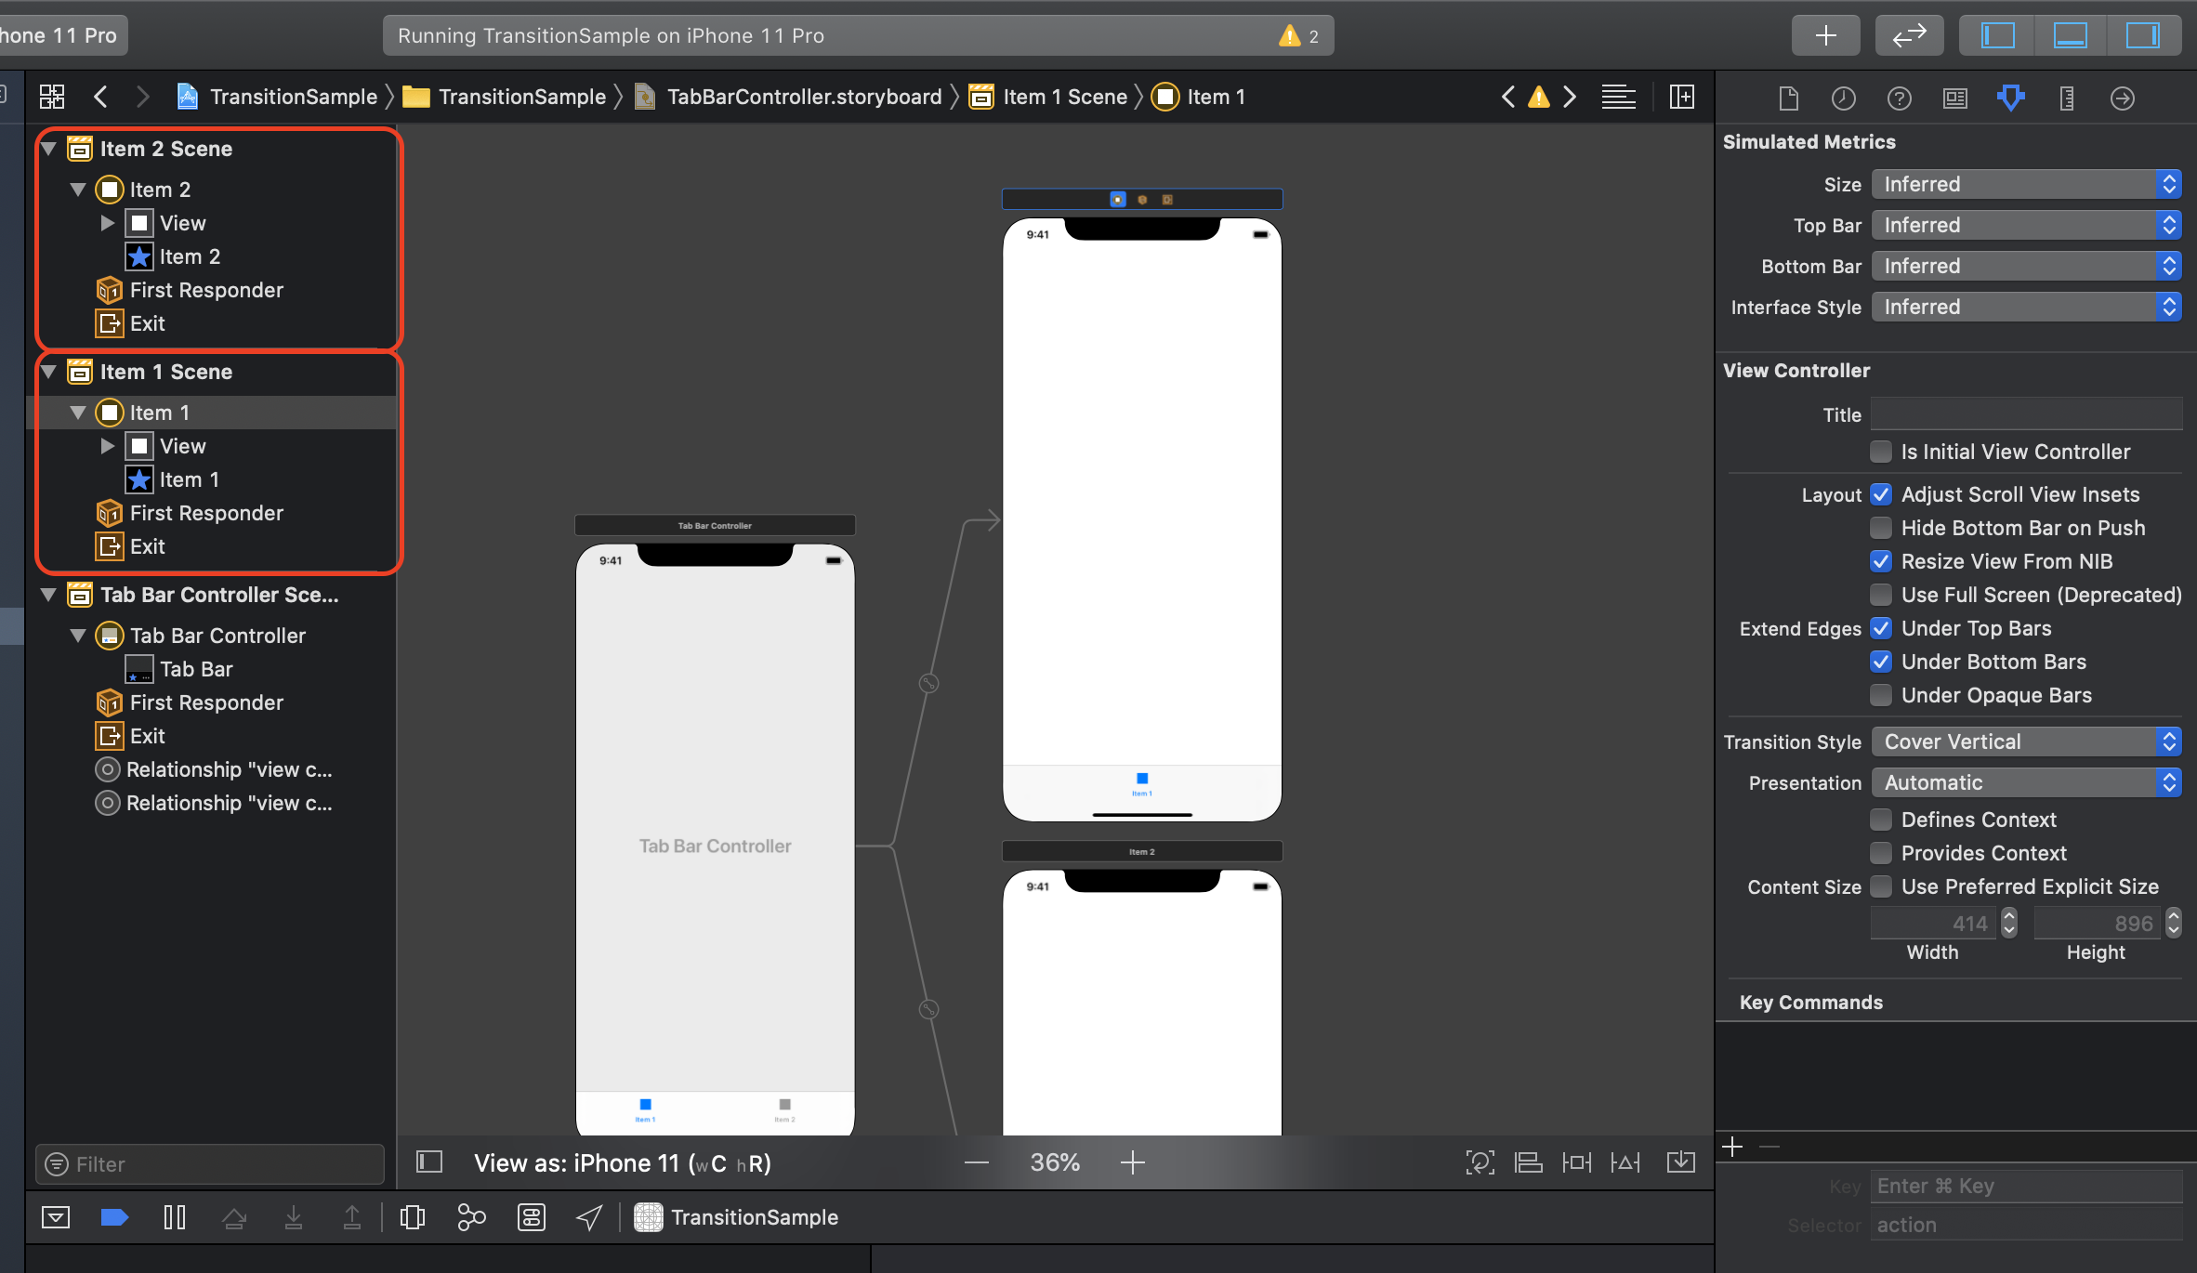The width and height of the screenshot is (2197, 1273).
Task: Click View as: iPhone 11 button
Action: pos(622,1162)
